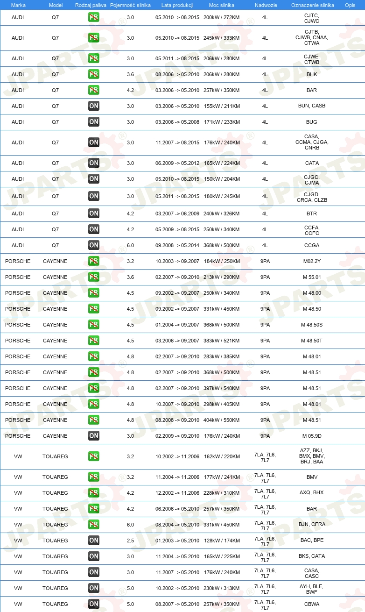Click the petrol icon for Audi Q7 BHK engine
Viewport: 365px width, 612px height.
[94, 74]
